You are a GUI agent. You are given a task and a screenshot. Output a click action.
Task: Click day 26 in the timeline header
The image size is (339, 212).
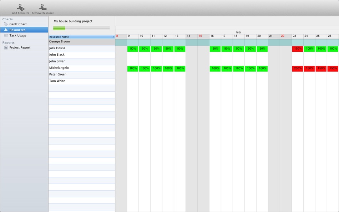coord(333,36)
